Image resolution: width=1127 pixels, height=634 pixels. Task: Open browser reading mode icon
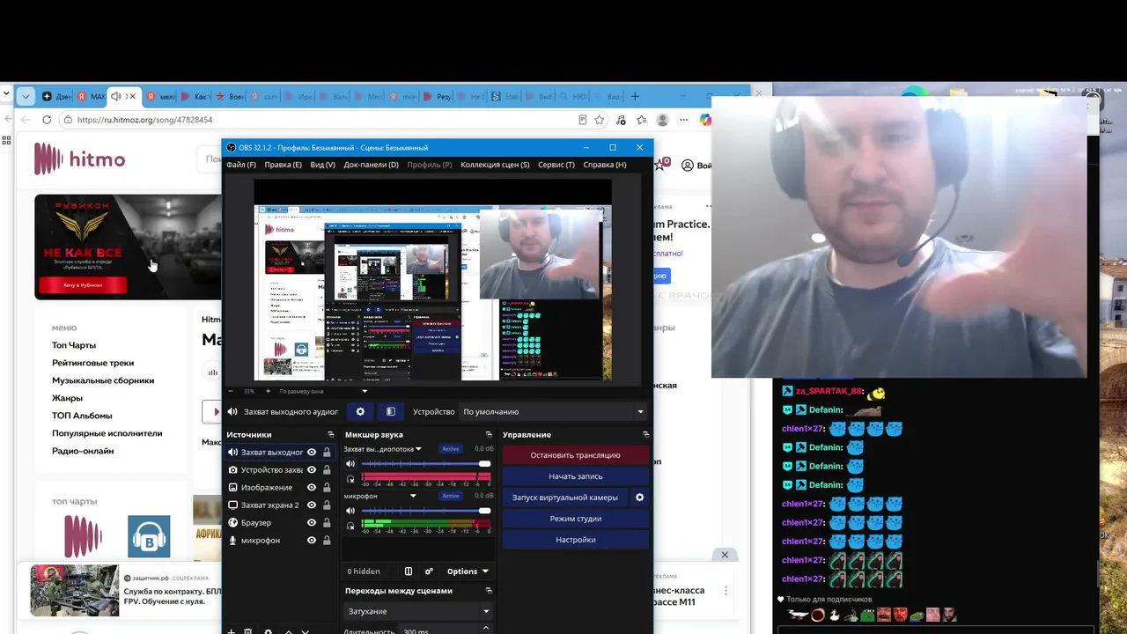point(582,120)
